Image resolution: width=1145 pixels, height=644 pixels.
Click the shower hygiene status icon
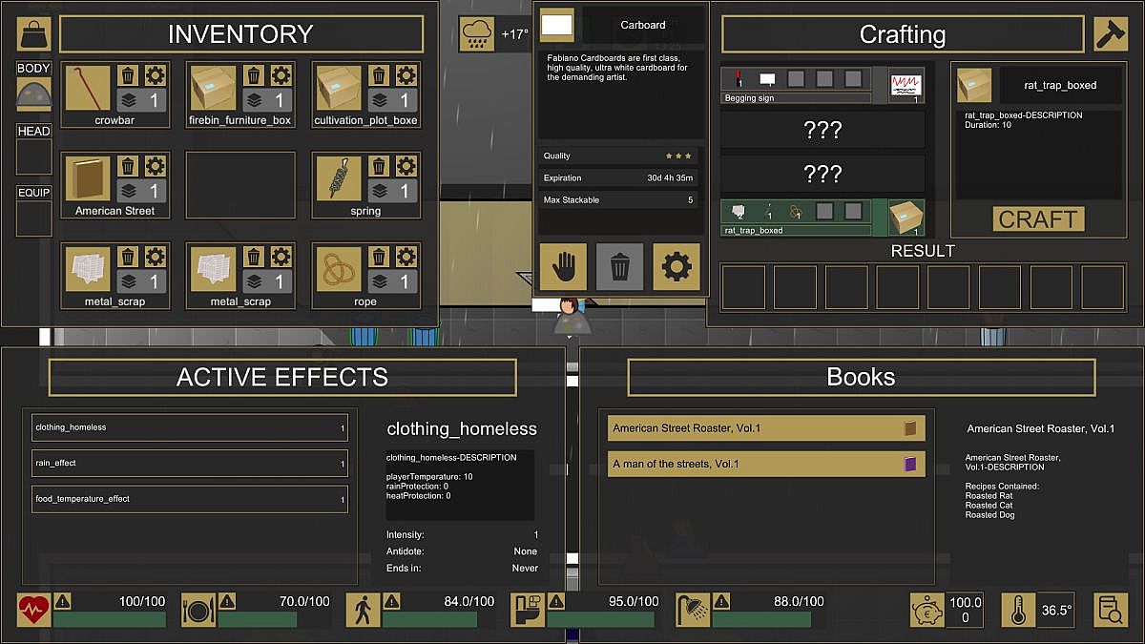pos(693,610)
